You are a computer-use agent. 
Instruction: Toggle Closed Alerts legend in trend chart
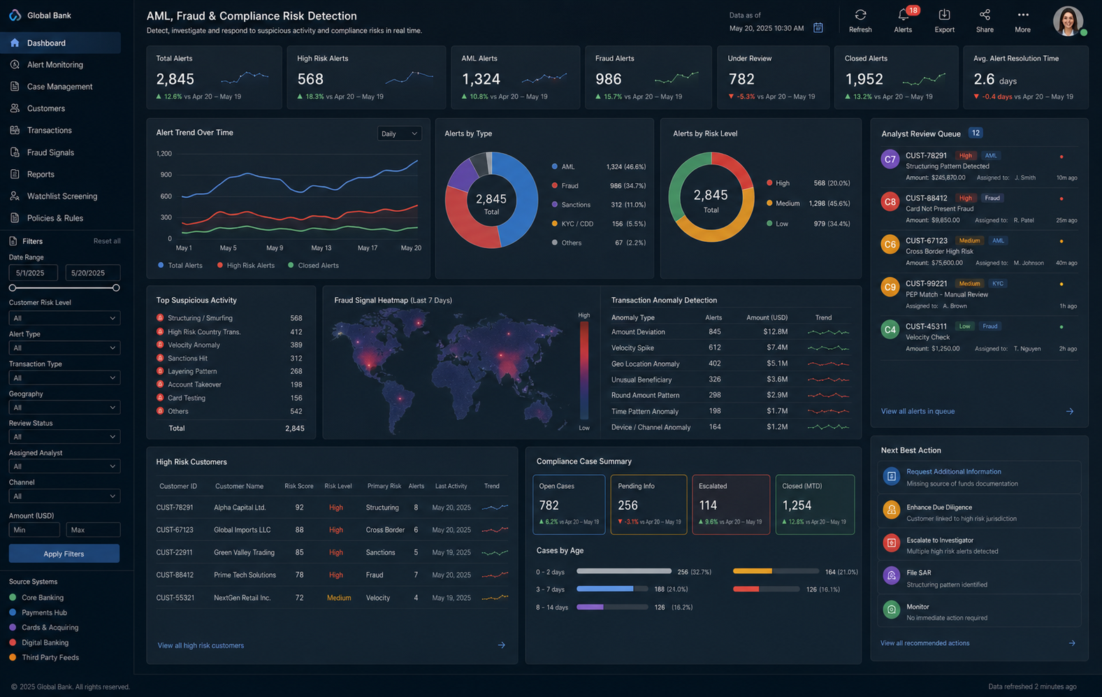[313, 266]
